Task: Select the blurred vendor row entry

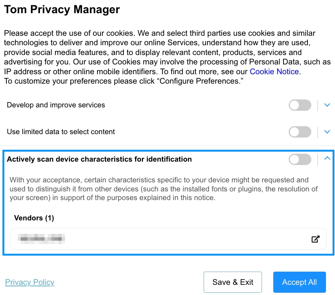Action: (x=168, y=239)
